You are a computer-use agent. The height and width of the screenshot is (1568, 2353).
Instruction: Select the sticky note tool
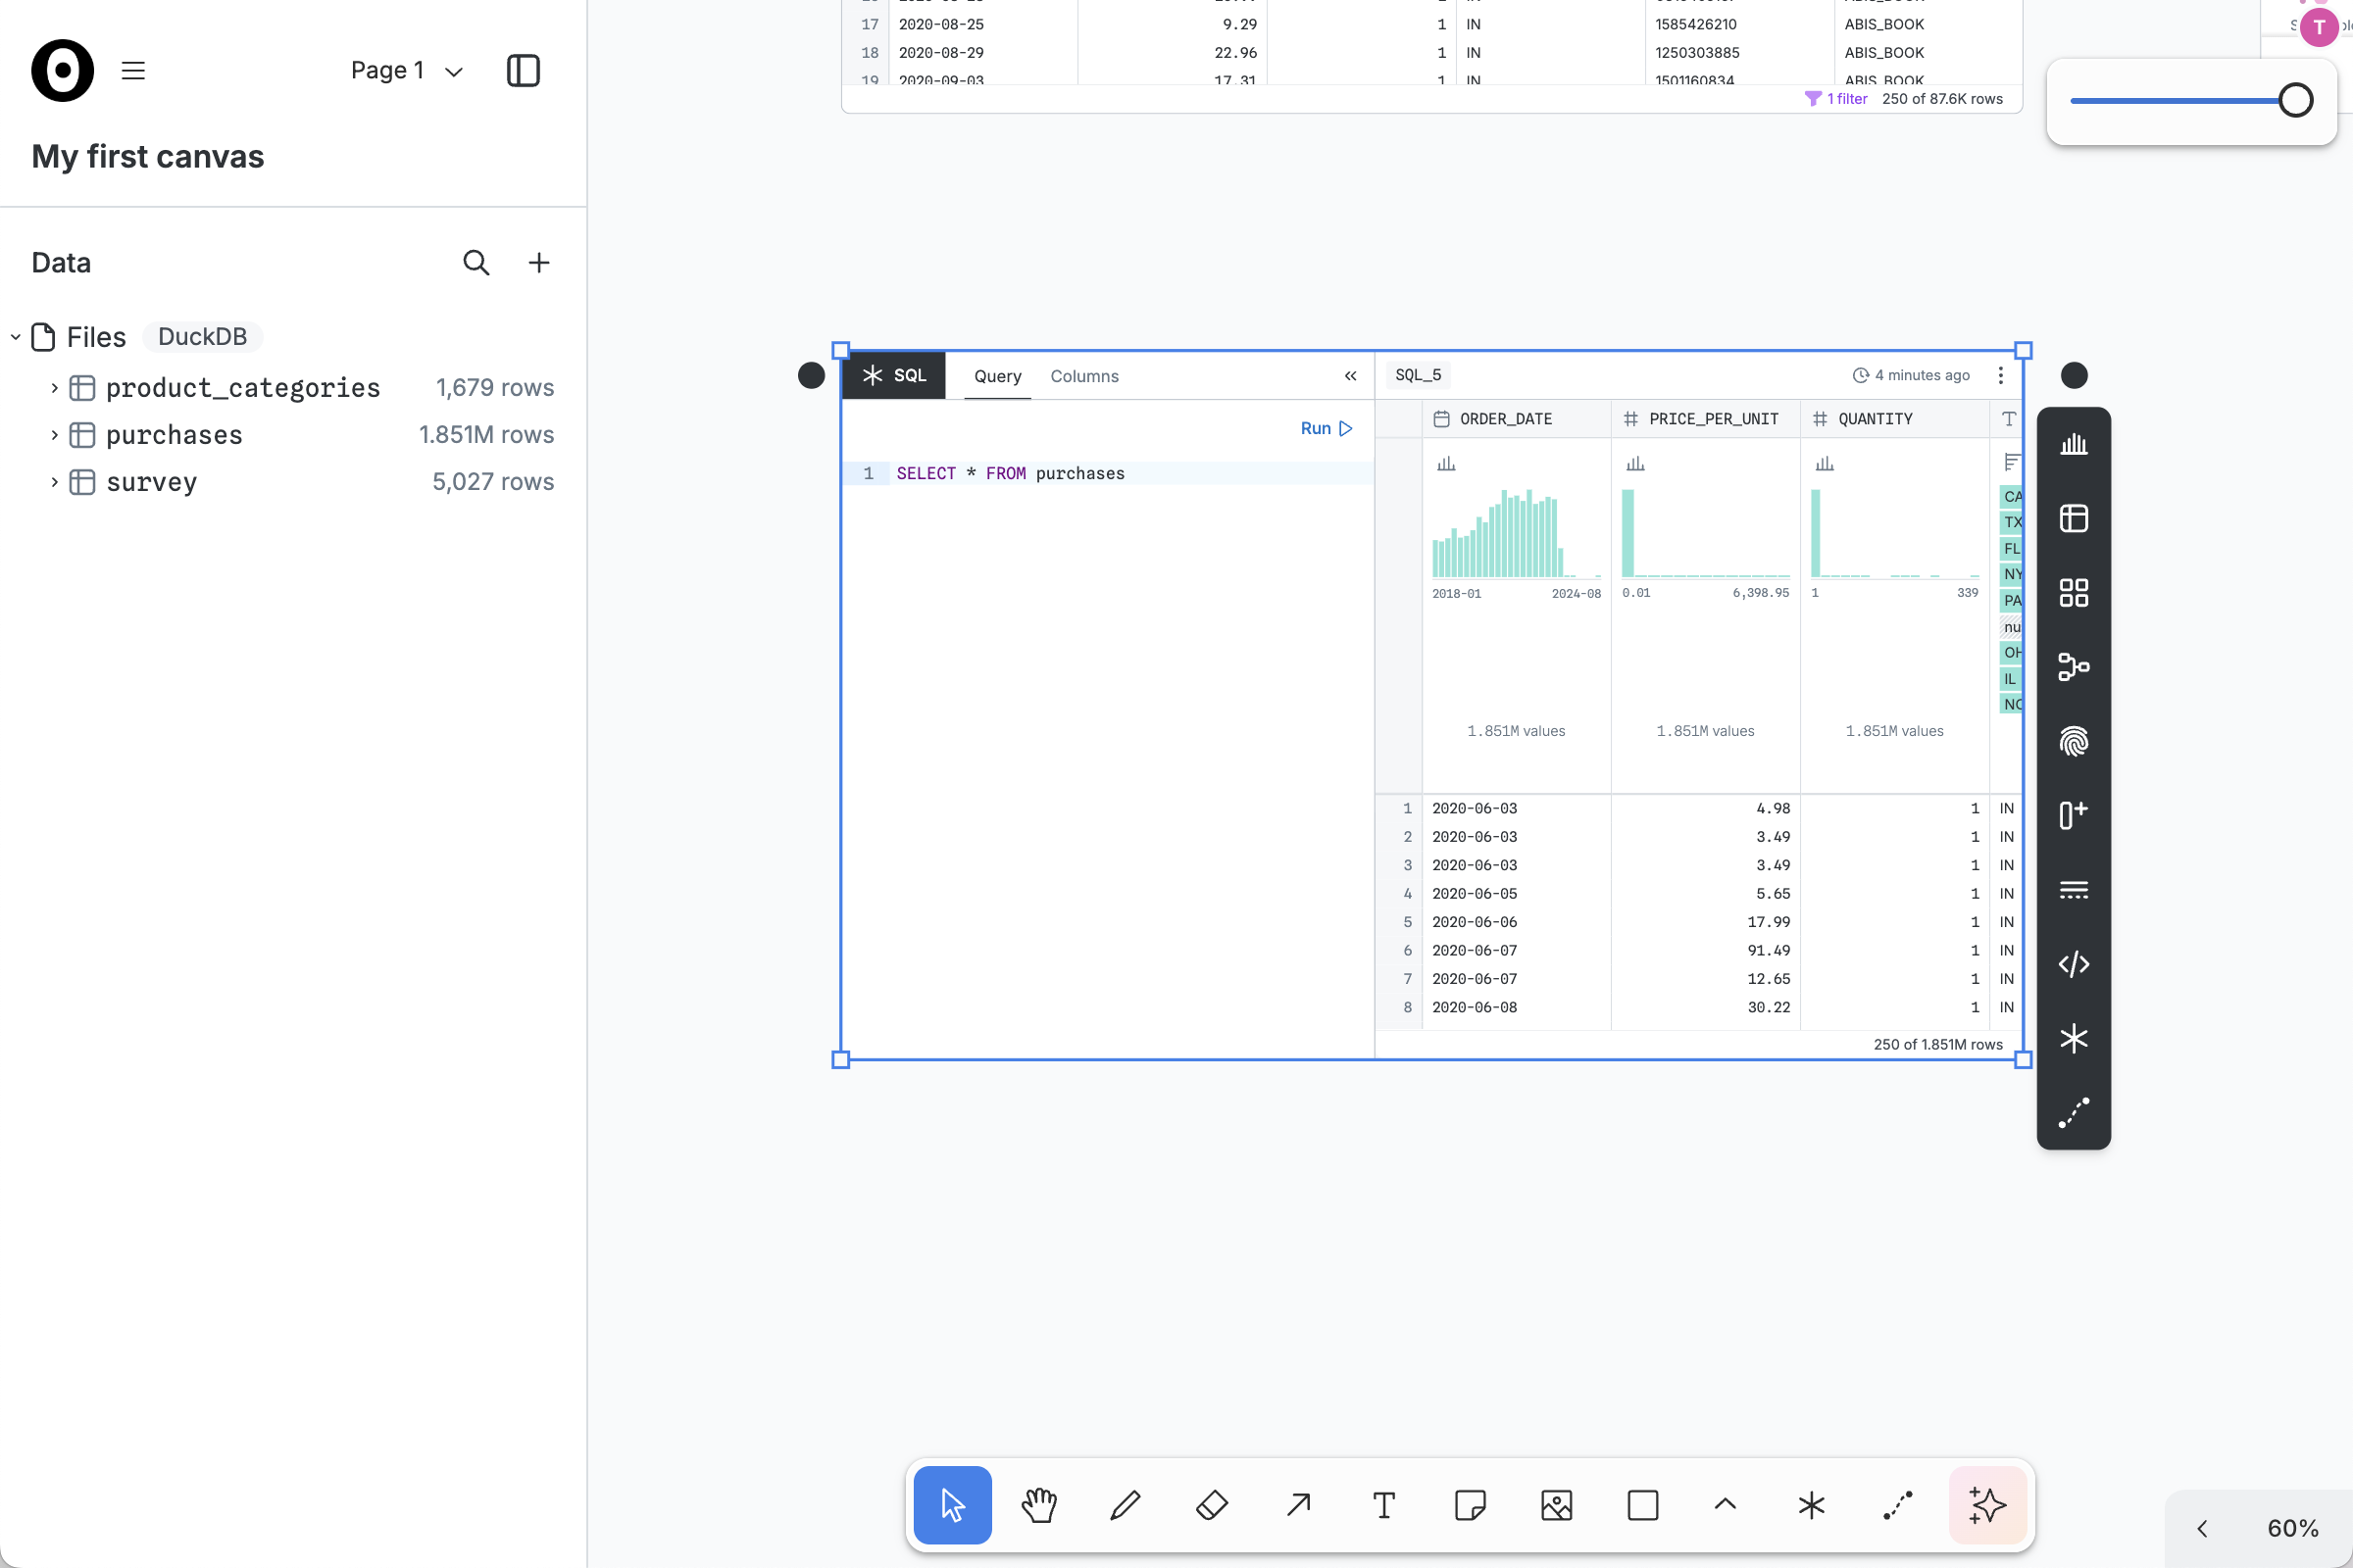[1470, 1505]
